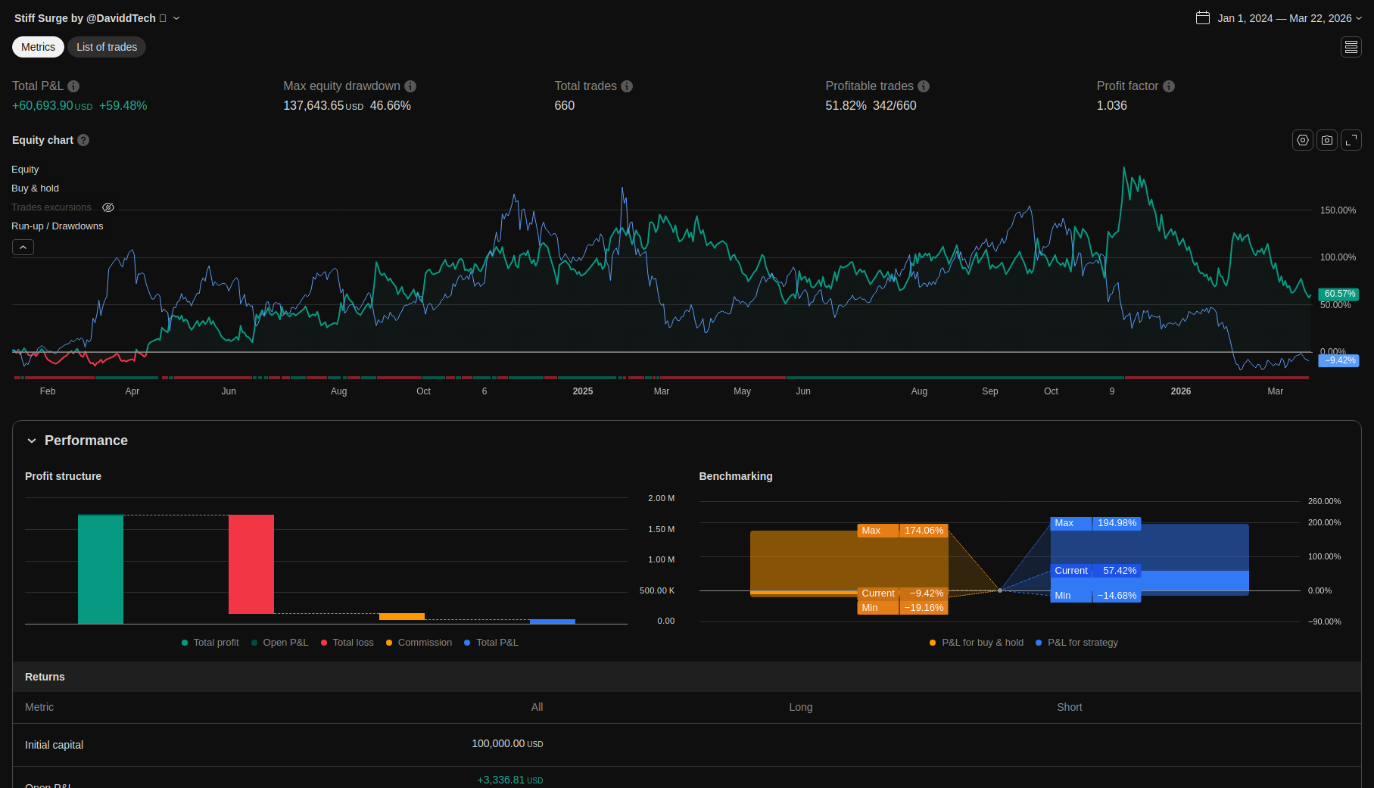Click the Profit factor info icon
The width and height of the screenshot is (1374, 788).
tap(1168, 86)
